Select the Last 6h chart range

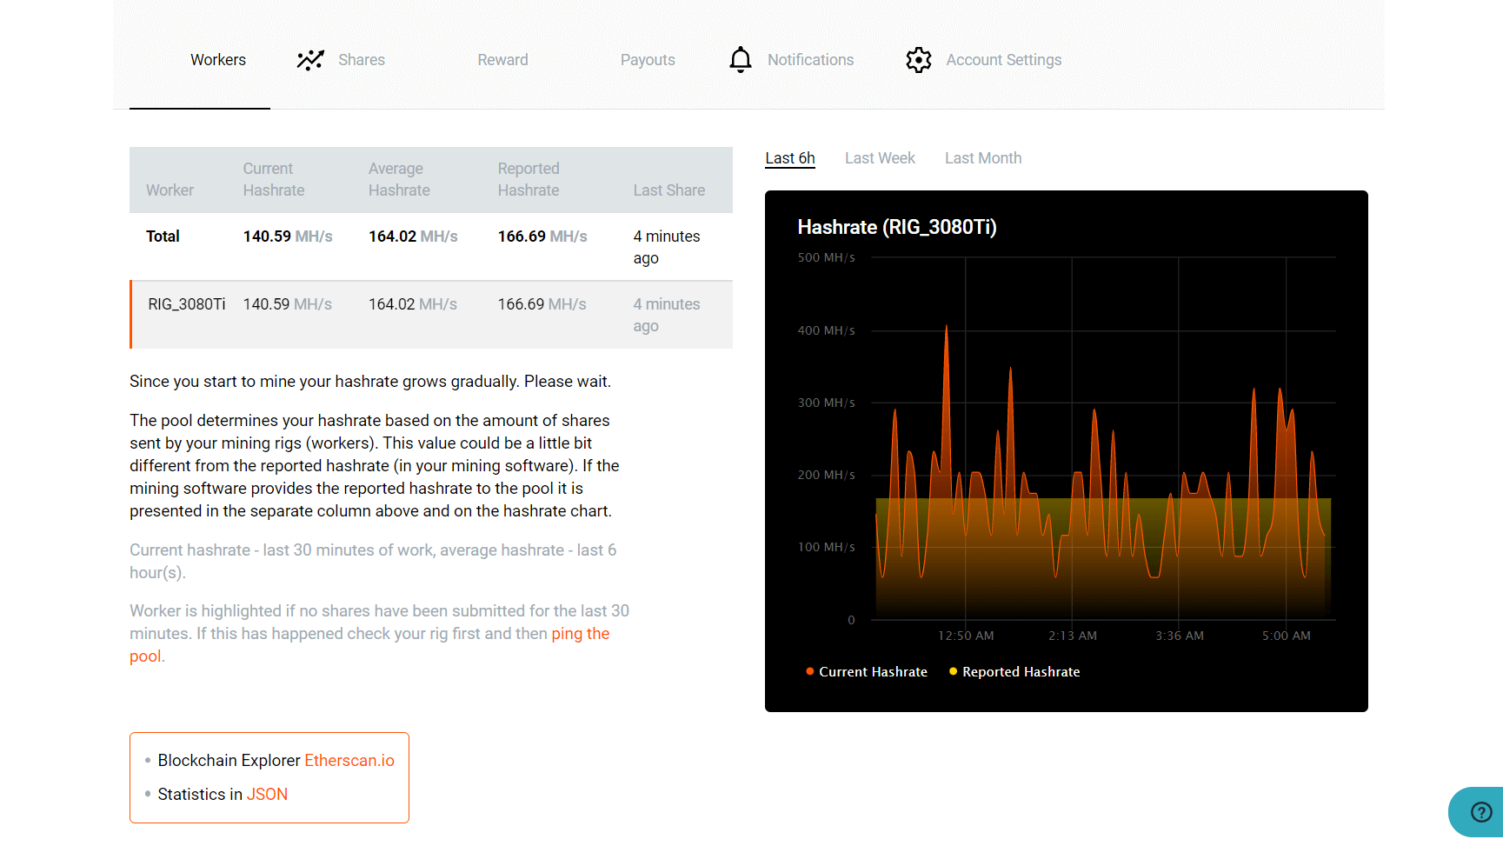tap(789, 158)
